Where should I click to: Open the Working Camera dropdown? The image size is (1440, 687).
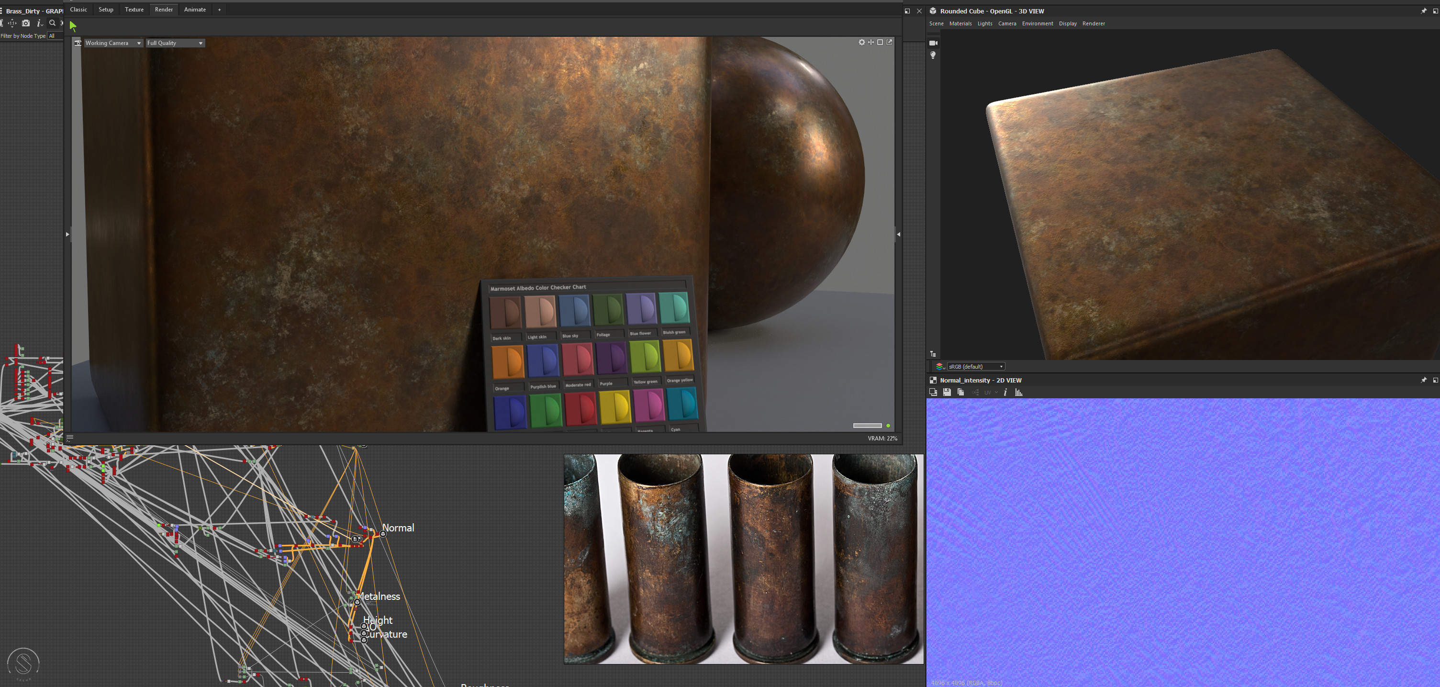coord(113,43)
